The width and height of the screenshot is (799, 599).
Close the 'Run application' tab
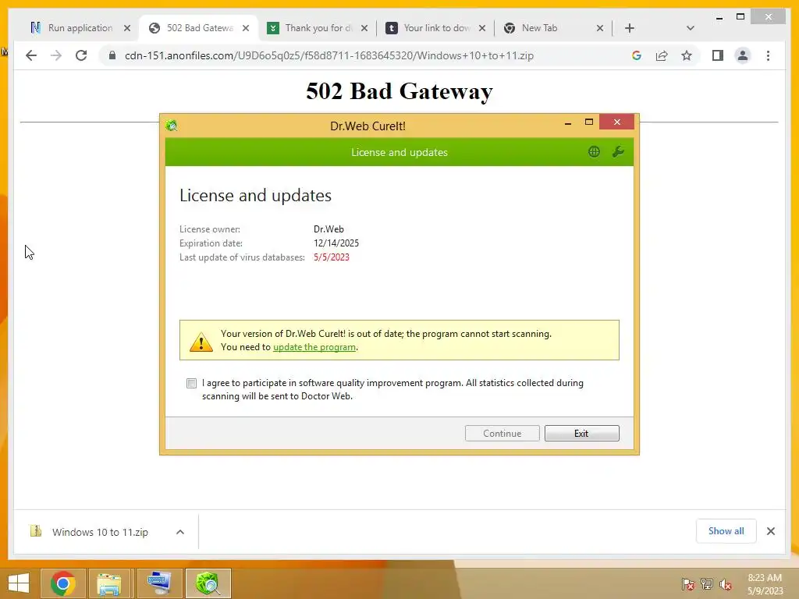point(127,28)
